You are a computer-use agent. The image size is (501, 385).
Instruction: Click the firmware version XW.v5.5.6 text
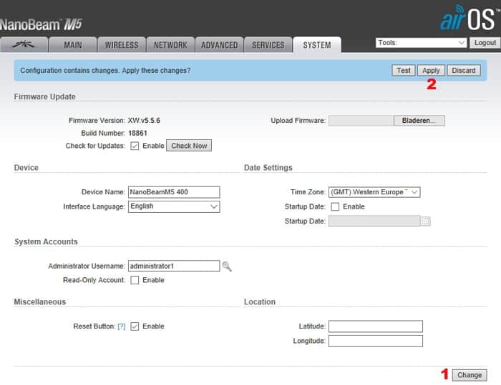tap(144, 121)
